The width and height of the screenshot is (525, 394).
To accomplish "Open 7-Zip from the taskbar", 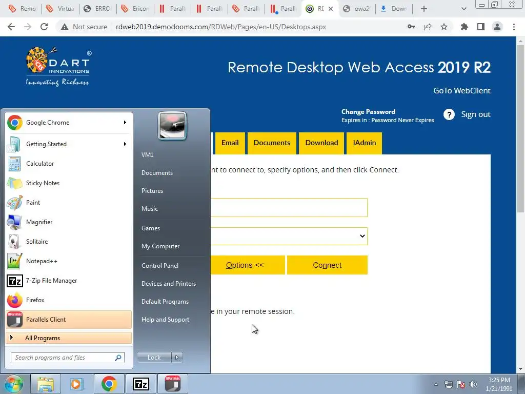I will pyautogui.click(x=140, y=384).
